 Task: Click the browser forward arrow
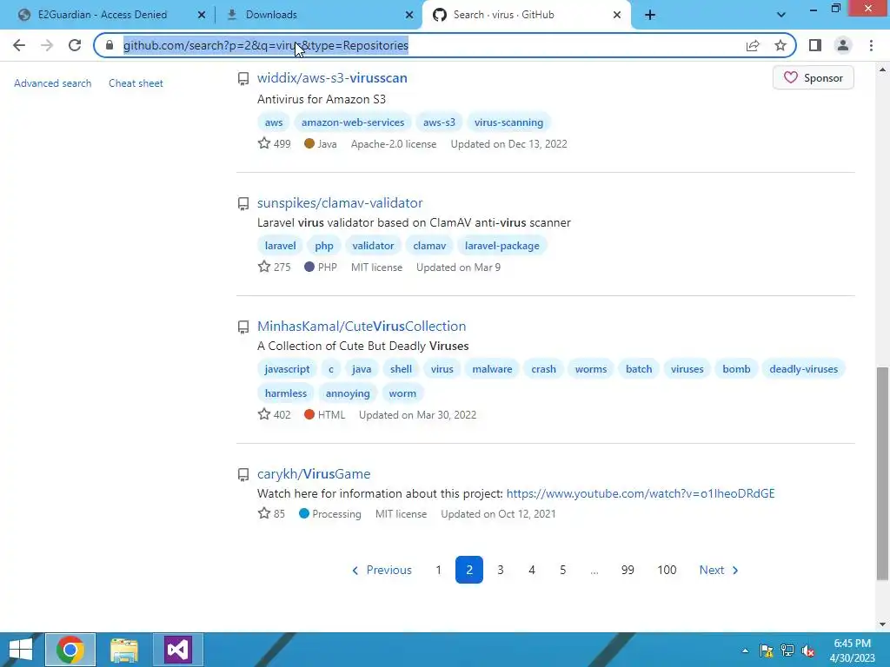click(x=47, y=45)
